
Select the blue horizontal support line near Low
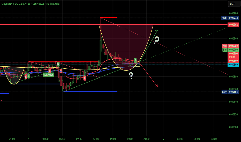[91, 92]
